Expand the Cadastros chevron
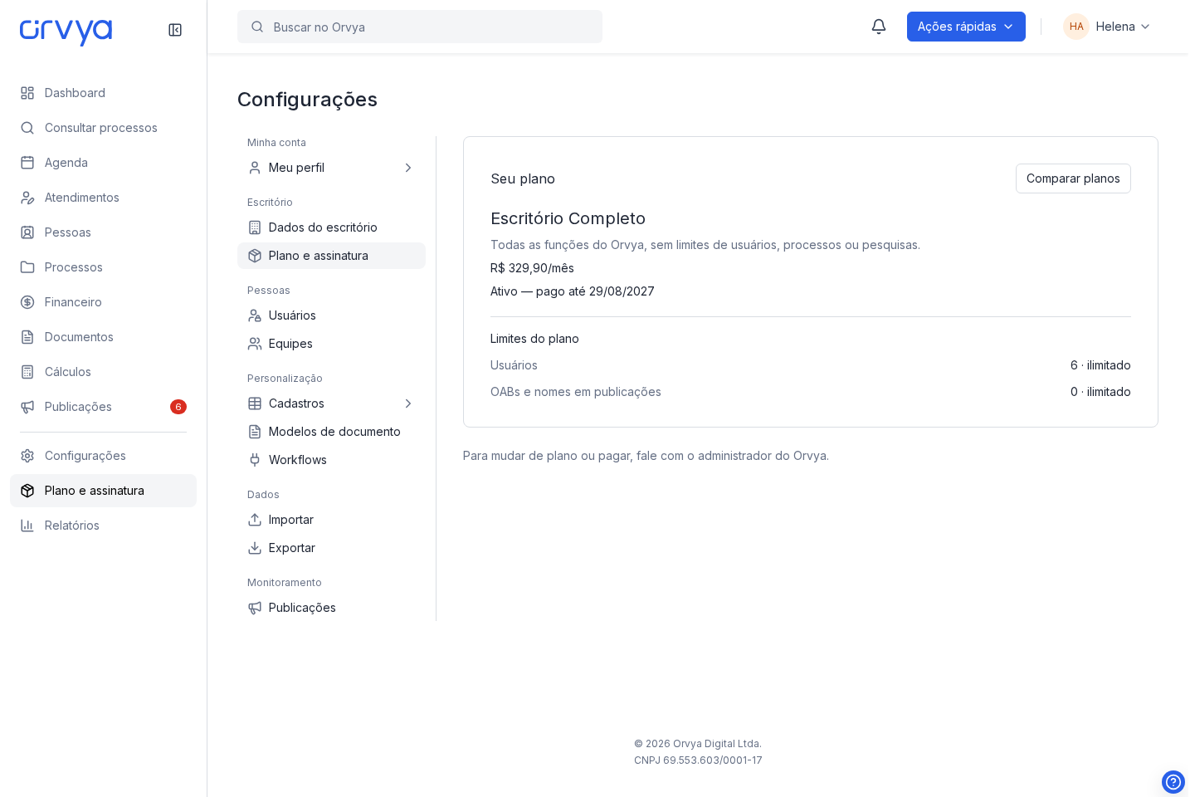This screenshot has width=1195, height=797. click(407, 403)
